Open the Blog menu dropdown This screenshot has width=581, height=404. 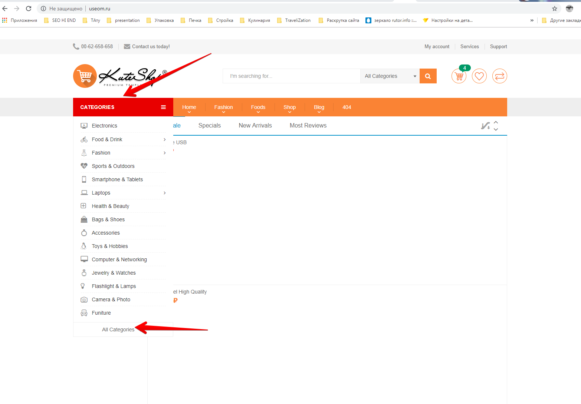(x=319, y=107)
